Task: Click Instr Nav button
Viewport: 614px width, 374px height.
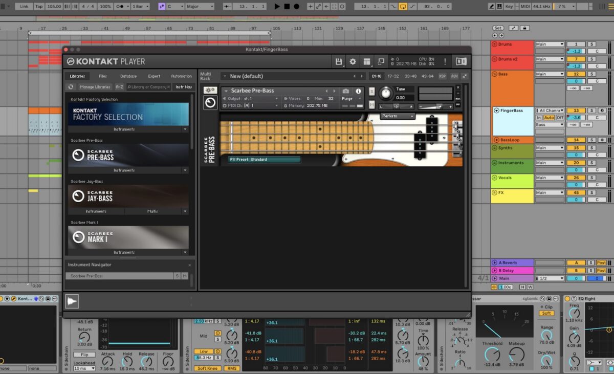Action: tap(183, 87)
